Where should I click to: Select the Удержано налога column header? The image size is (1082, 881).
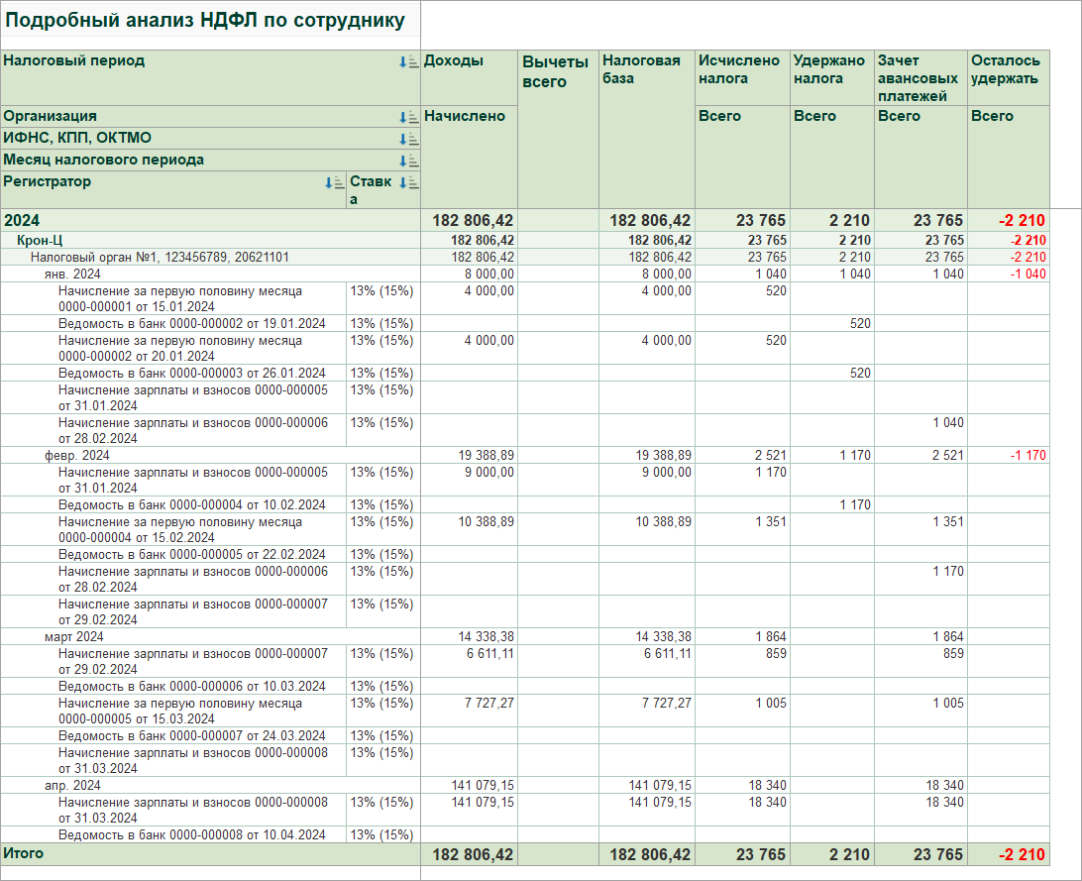tap(832, 77)
